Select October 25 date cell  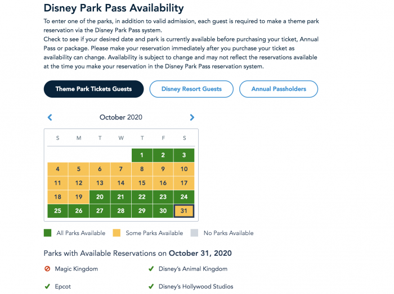point(57,211)
